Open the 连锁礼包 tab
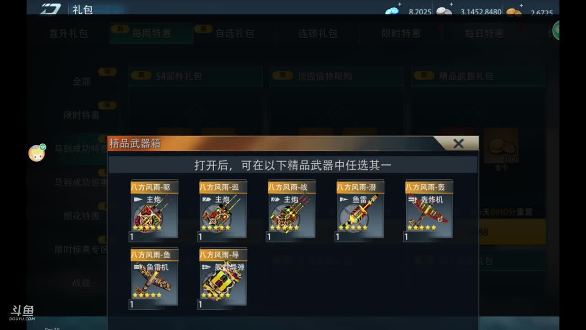Screen dimensions: 586x330 (318, 33)
